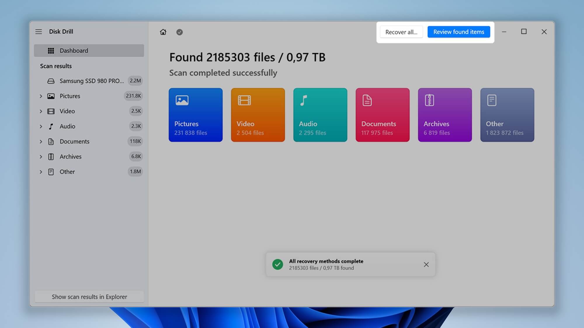Viewport: 584px width, 328px height.
Task: Expand the Audio tree node chevron
Action: [x=41, y=126]
